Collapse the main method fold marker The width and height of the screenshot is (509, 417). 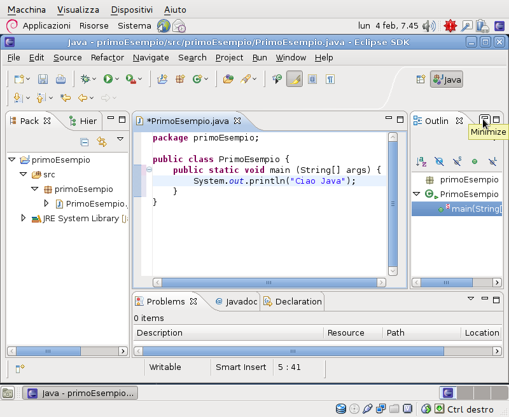149,169
